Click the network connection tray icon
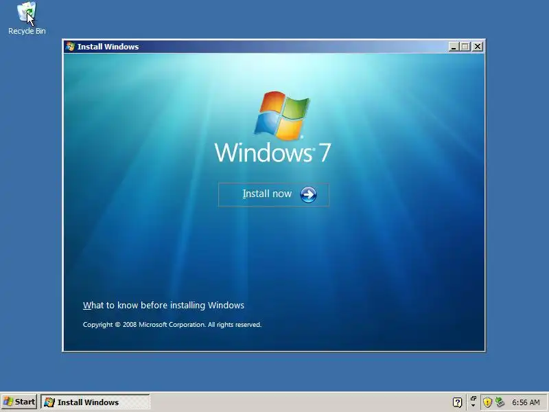The image size is (549, 412). pos(500,402)
